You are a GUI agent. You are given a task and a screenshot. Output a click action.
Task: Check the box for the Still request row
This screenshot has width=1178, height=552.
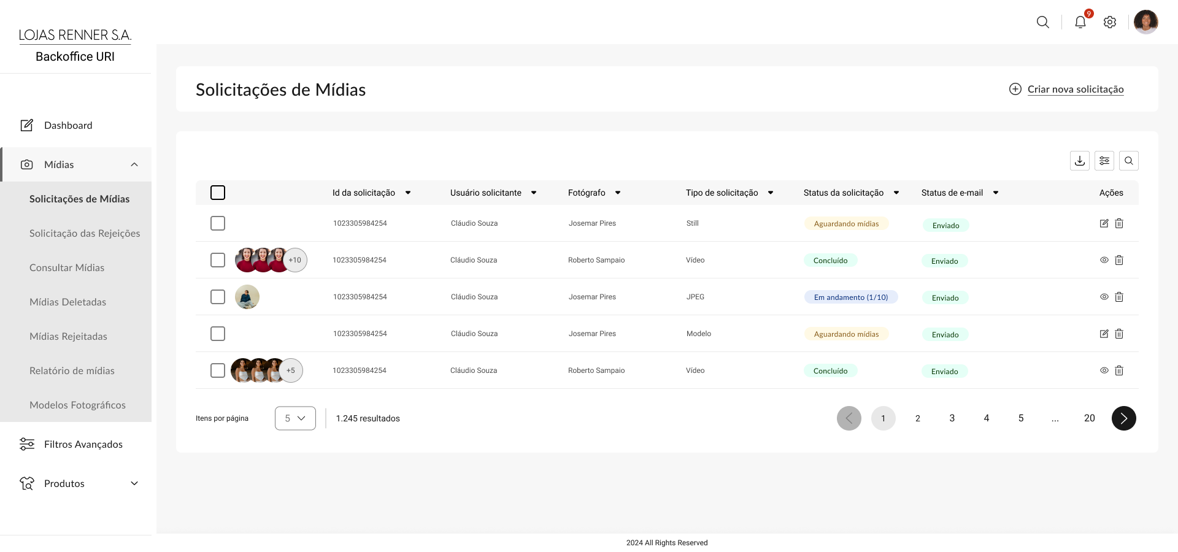pos(218,223)
